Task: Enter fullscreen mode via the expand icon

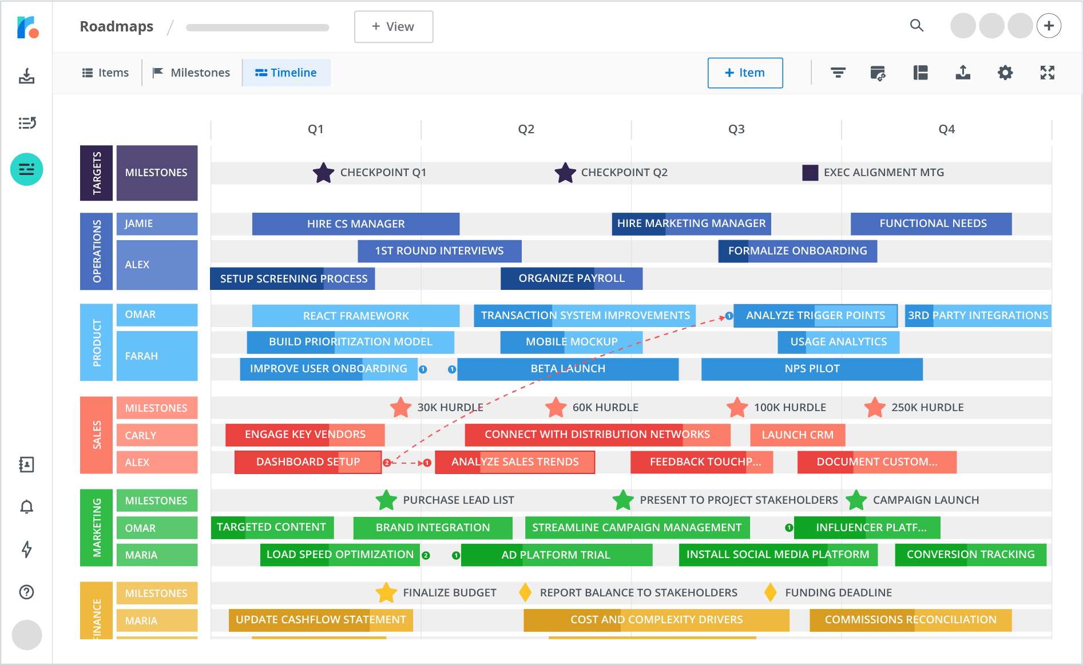Action: 1047,73
